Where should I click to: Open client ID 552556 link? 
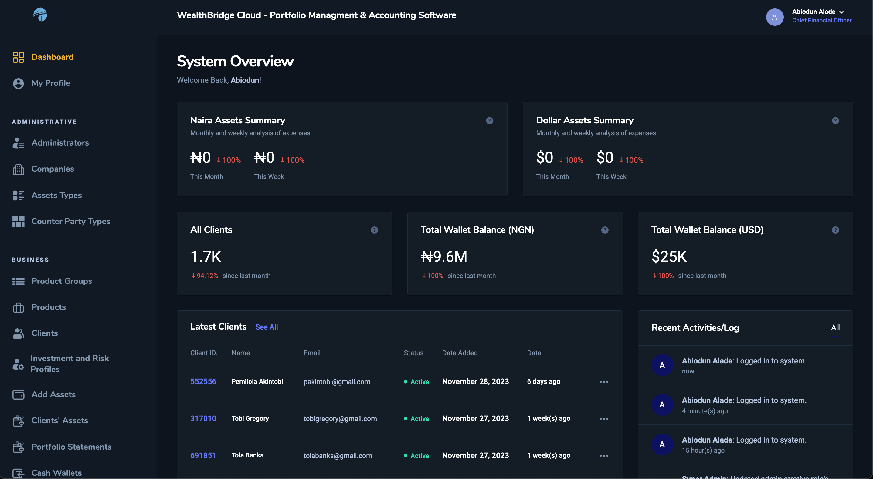click(x=203, y=381)
